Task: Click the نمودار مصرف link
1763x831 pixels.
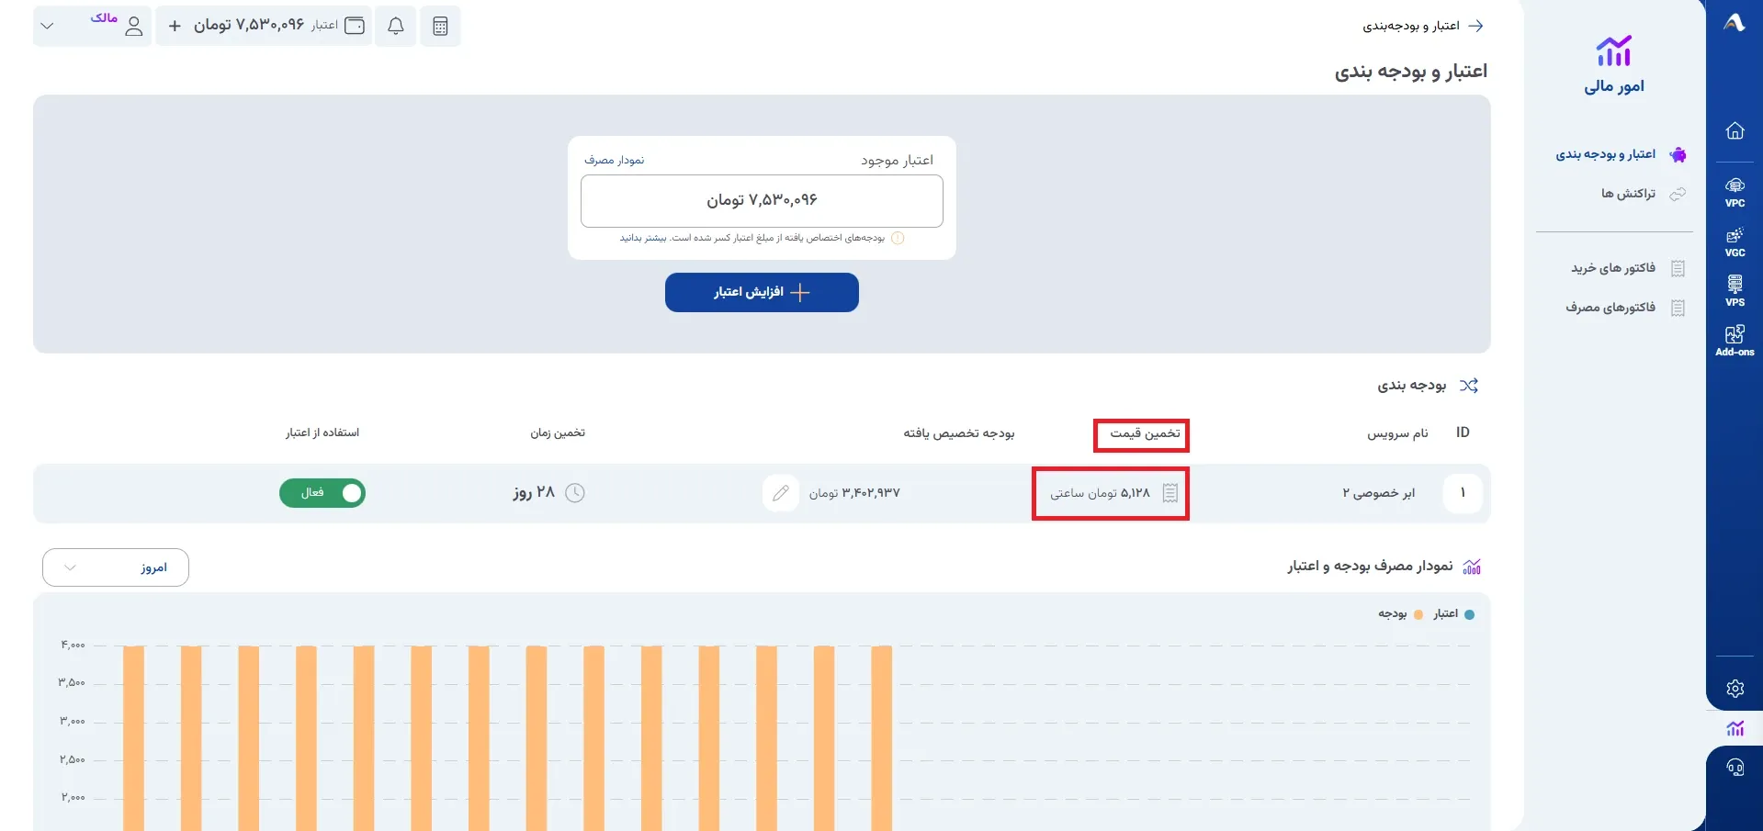Action: point(615,161)
